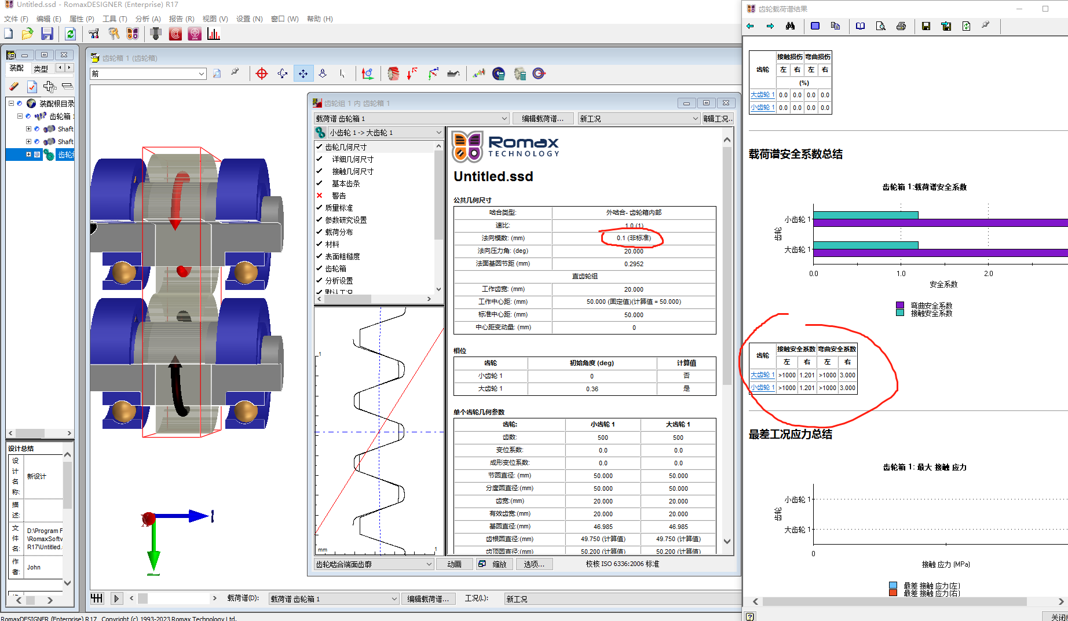Image resolution: width=1068 pixels, height=621 pixels.
Task: Collapse the 装配根目录 tree node
Action: point(11,104)
